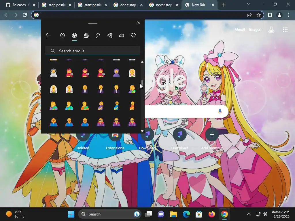Click the Search emojis field
This screenshot has width=295, height=221.
[x=93, y=51]
